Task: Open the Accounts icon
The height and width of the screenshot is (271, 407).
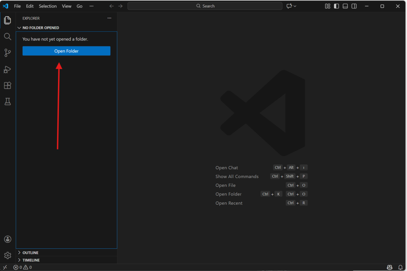Action: click(7, 239)
